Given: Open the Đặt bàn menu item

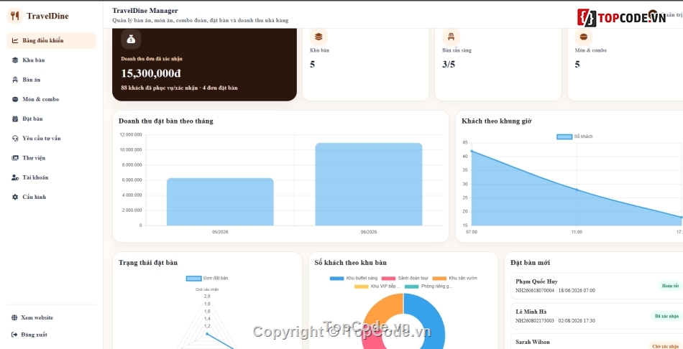Looking at the screenshot, I should (51, 118).
